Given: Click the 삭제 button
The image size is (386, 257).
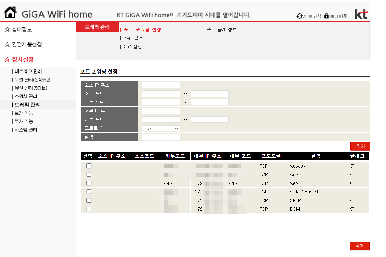Looking at the screenshot, I should tap(360, 246).
